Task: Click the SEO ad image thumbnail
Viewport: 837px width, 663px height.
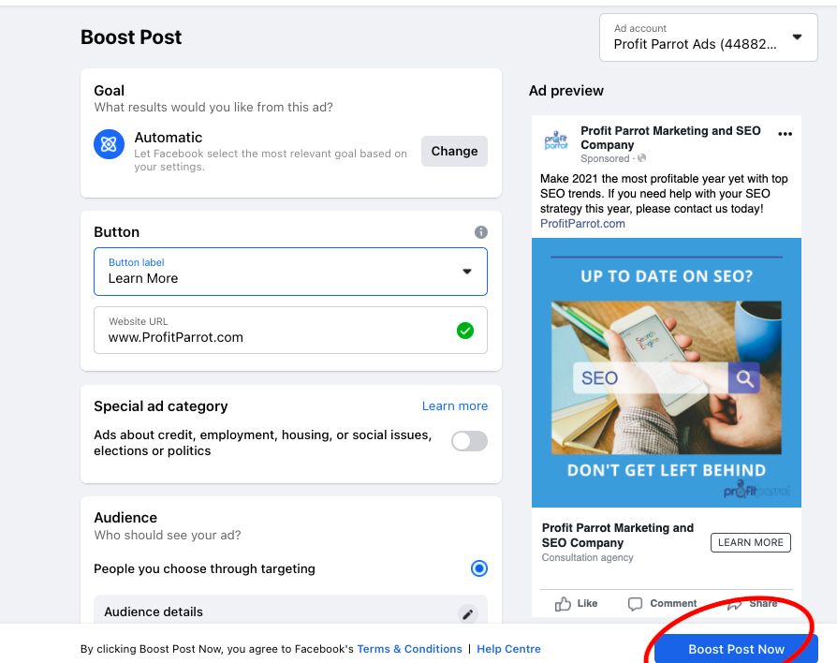Action: tap(667, 373)
